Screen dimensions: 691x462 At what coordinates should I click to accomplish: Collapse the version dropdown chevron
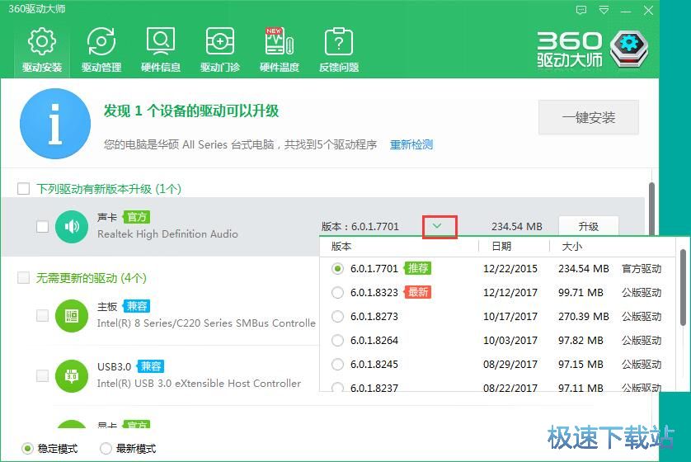(x=437, y=226)
